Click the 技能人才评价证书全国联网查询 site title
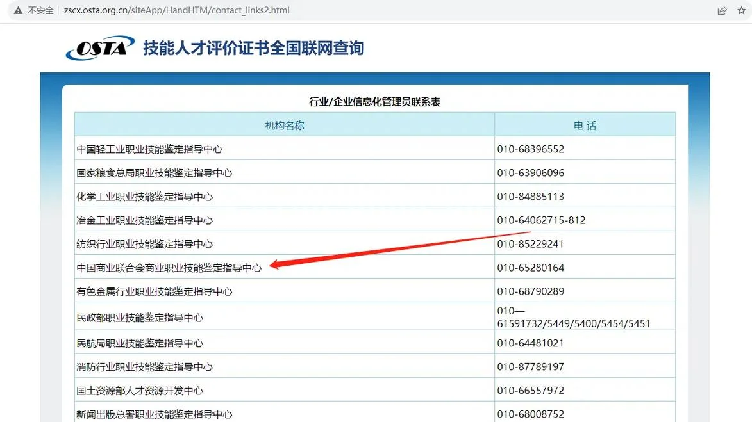Viewport: 752px width, 422px height. pyautogui.click(x=254, y=48)
